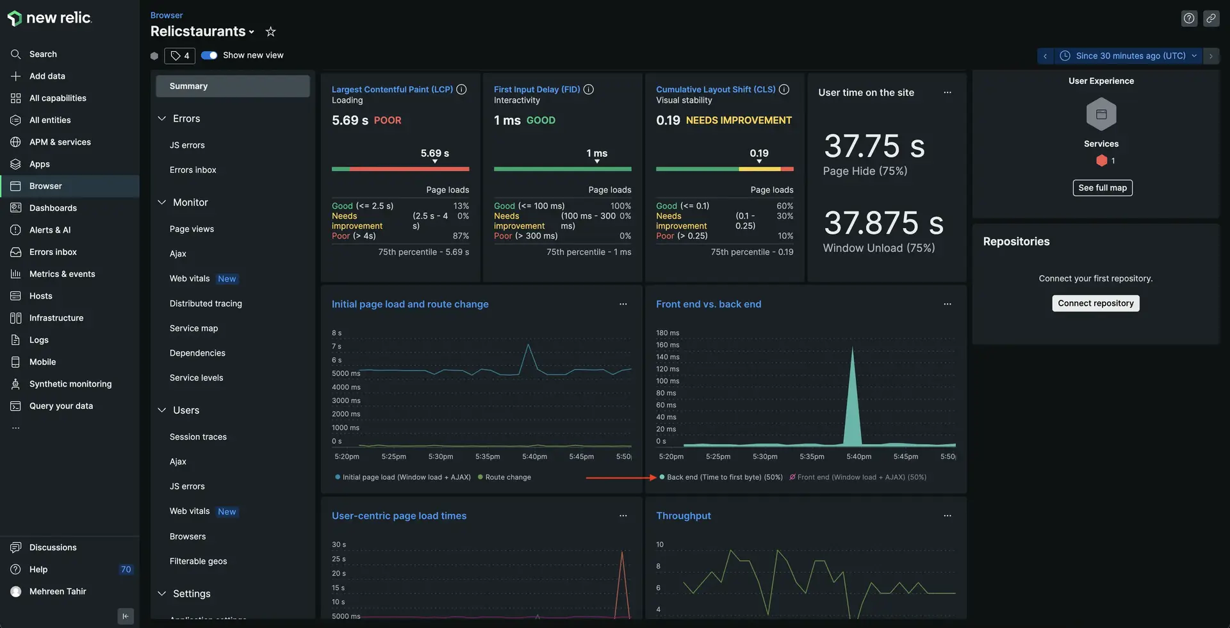Click the FID info icon

(x=589, y=90)
